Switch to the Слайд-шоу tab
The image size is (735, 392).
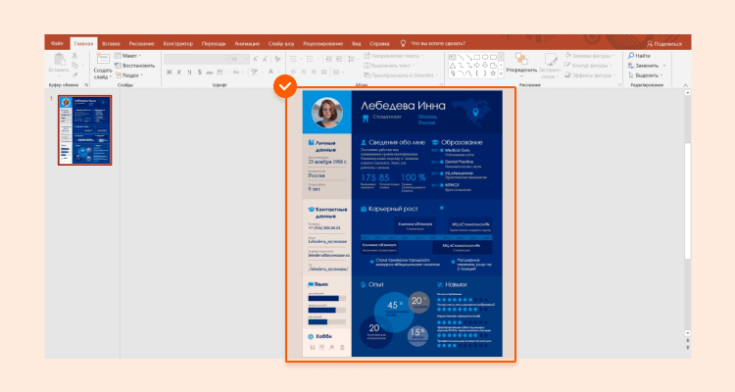281,43
